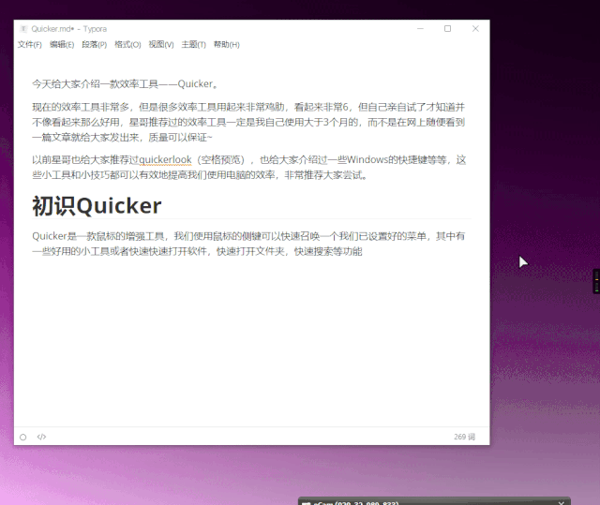The image size is (600, 505).
Task: Maximize the Typora window
Action: 447,29
